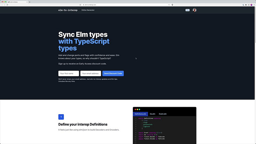
Task: Open the browser three-dot menu
Action: (x=254, y=5)
